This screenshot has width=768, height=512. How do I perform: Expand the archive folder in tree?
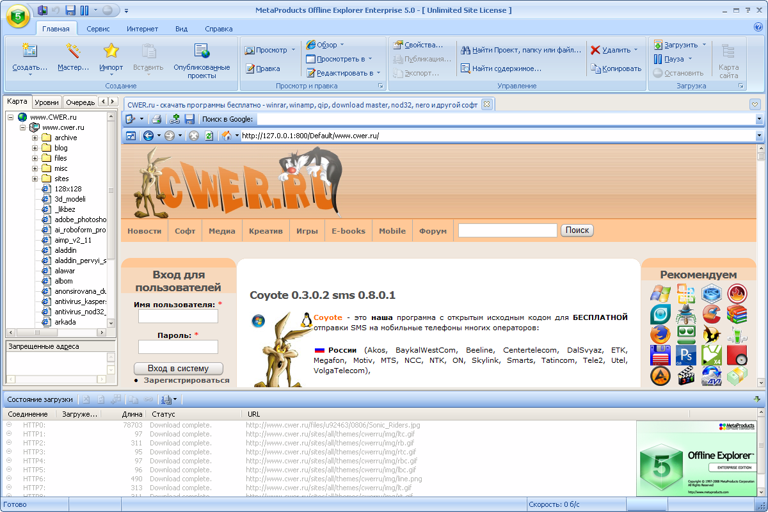(35, 138)
